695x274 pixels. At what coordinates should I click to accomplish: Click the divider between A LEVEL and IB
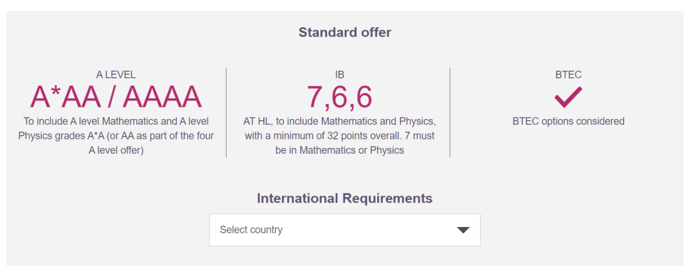(x=226, y=113)
